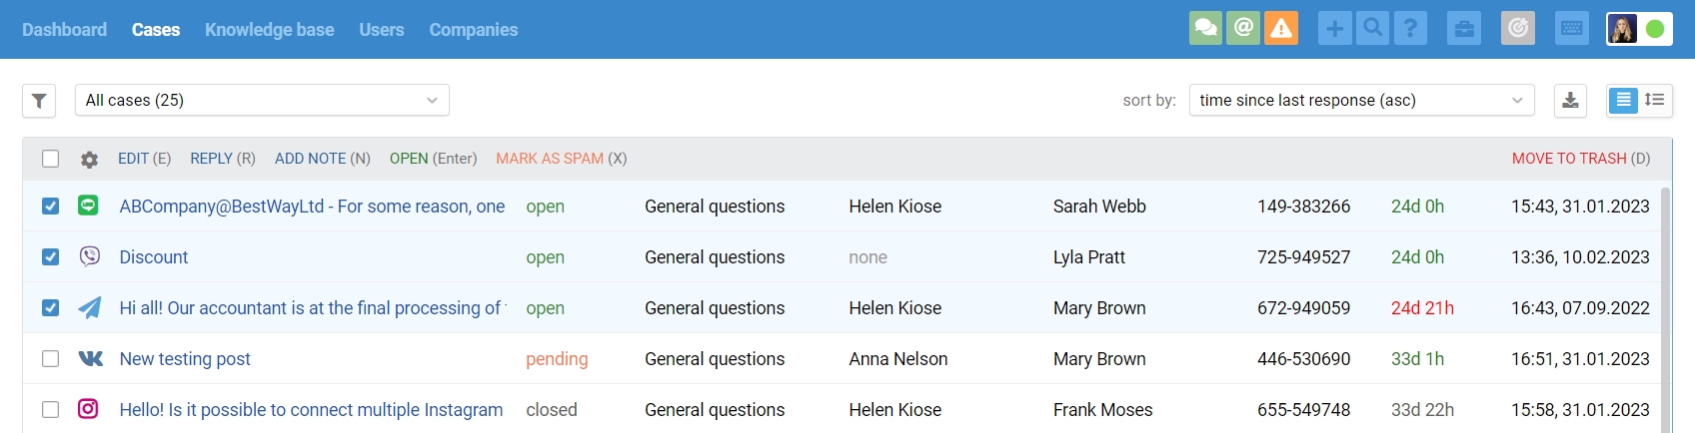The width and height of the screenshot is (1695, 433).
Task: Open the question mark help icon
Action: 1410,28
